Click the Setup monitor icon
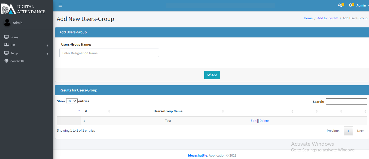 coord(6,53)
